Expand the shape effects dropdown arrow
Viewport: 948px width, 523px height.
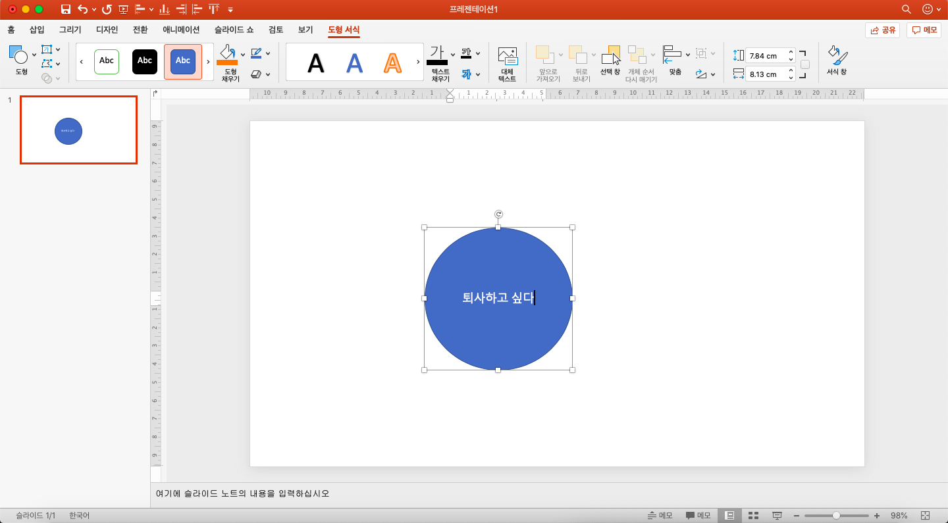[268, 74]
